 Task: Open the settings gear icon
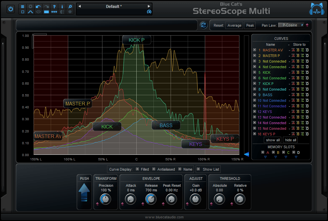pyautogui.click(x=30, y=7)
